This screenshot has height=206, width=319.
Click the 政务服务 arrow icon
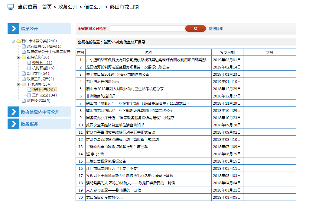coord(13,124)
